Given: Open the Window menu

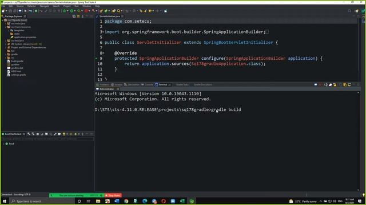Looking at the screenshot, I should coord(86,6).
